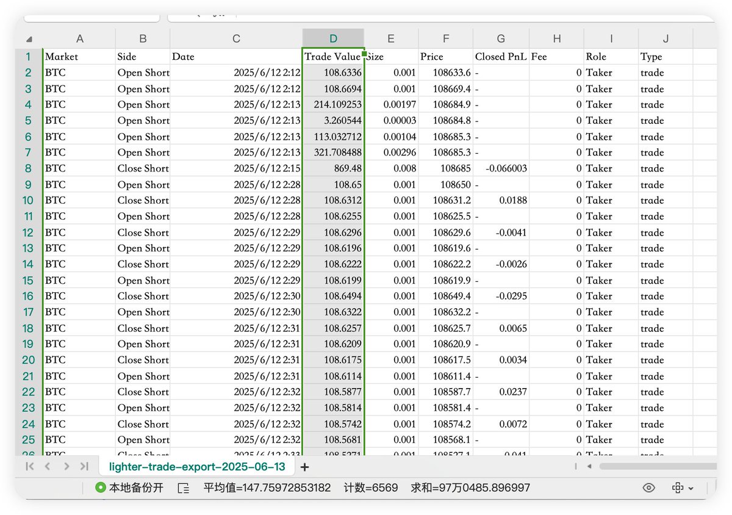Screen dimensions: 732x515
Task: Click the document layout icon in status bar
Action: [183, 488]
